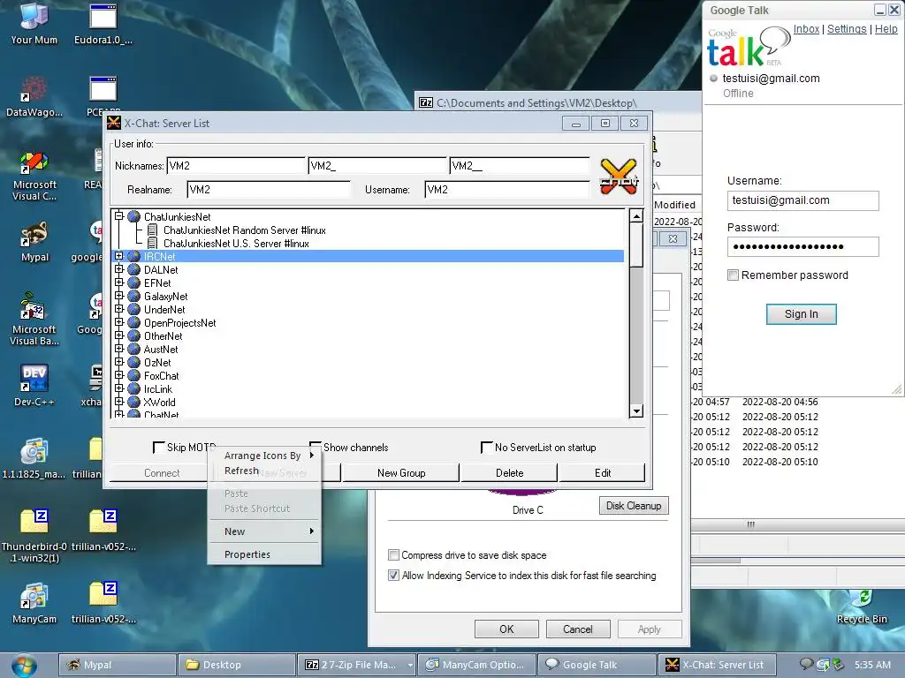Click the GalaxyNet globe icon
Screen dimensions: 905x678
[134, 297]
